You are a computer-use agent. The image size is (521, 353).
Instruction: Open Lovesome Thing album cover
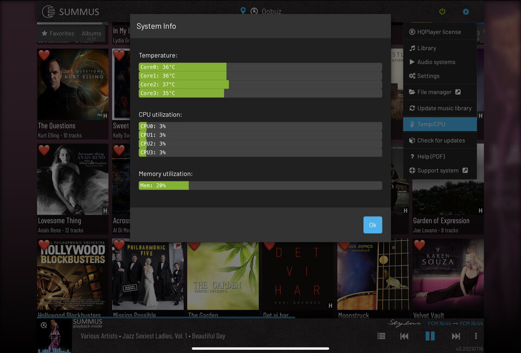73,179
